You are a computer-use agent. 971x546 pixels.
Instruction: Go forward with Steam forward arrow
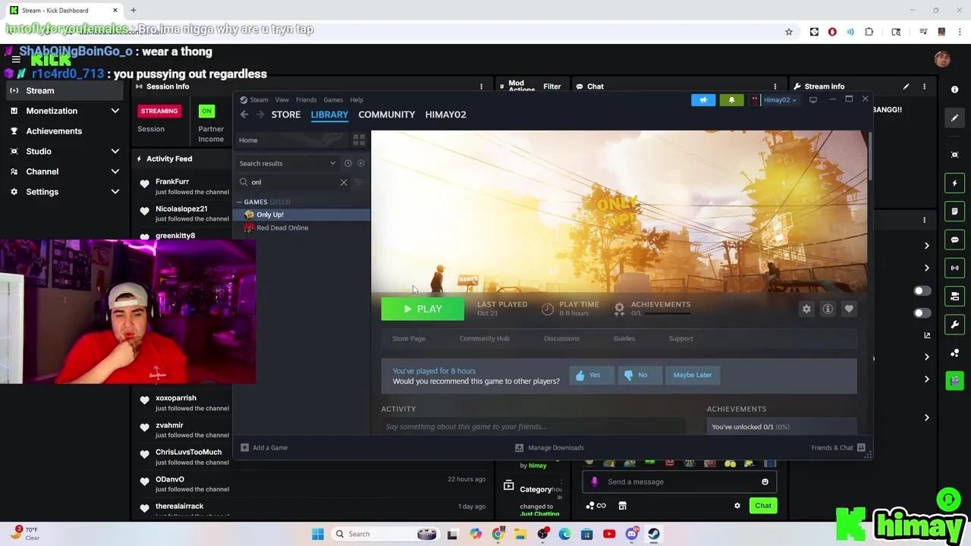pos(260,115)
